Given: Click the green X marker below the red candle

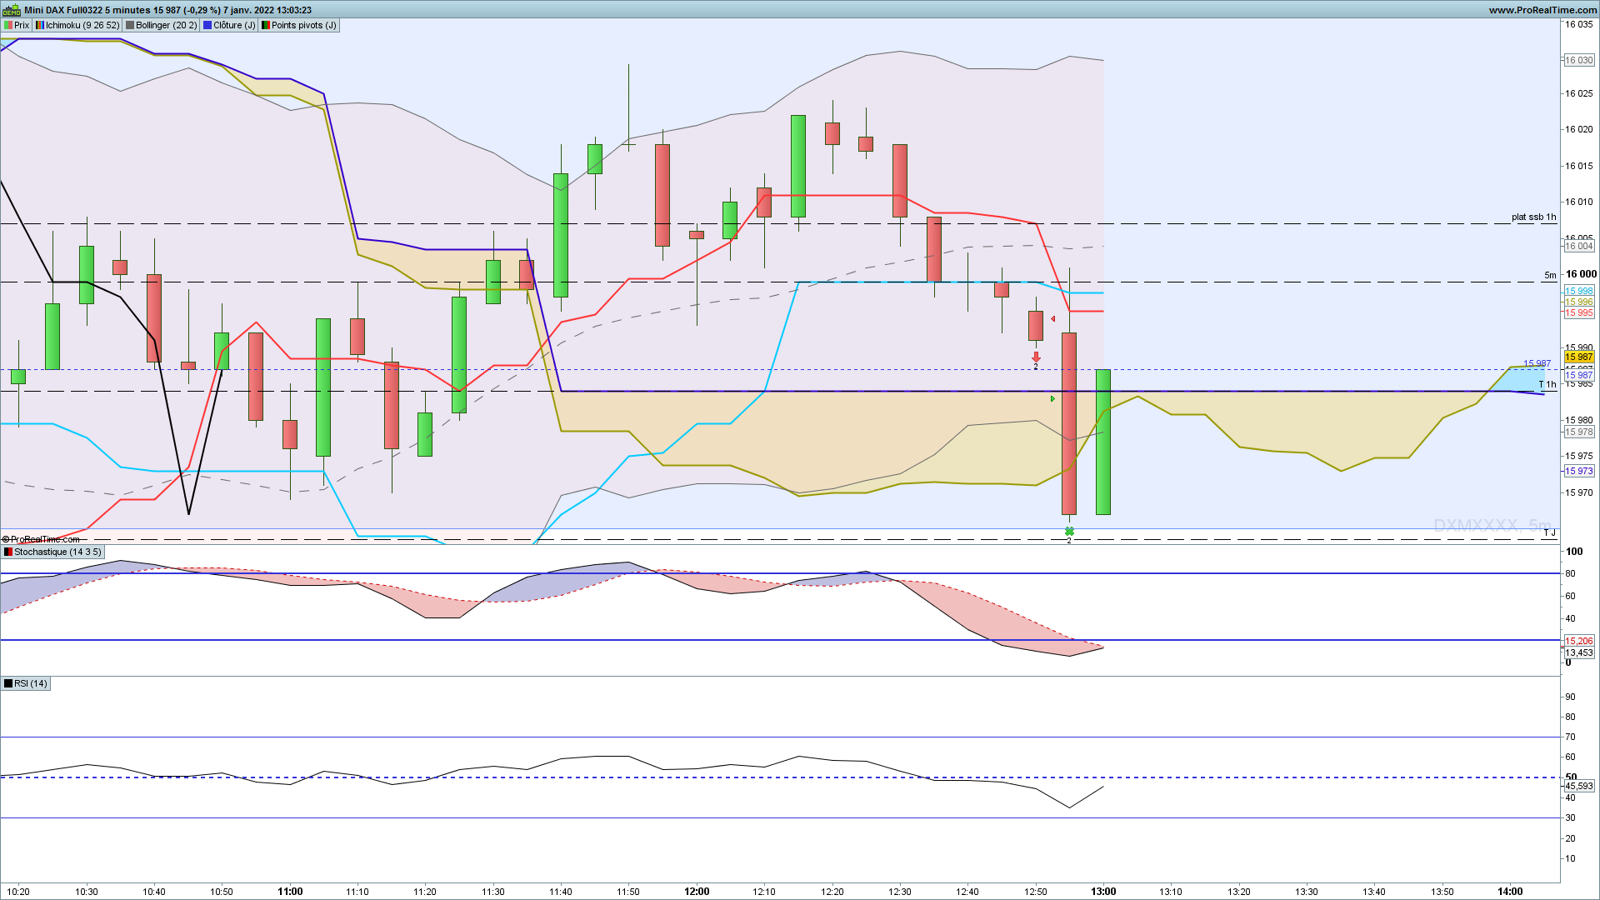Looking at the screenshot, I should 1069,532.
